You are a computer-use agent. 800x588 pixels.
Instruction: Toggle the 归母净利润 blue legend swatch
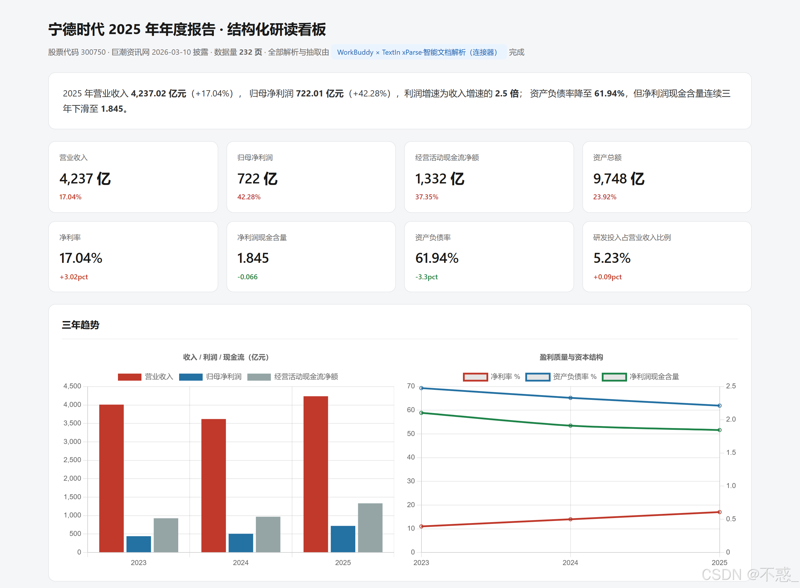[191, 377]
